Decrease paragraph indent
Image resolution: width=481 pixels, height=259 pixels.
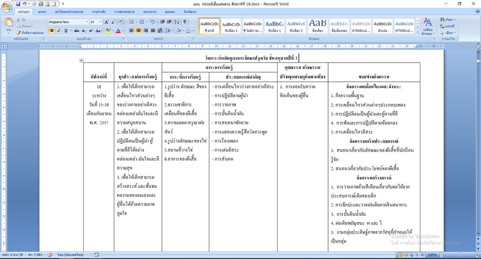(162, 22)
